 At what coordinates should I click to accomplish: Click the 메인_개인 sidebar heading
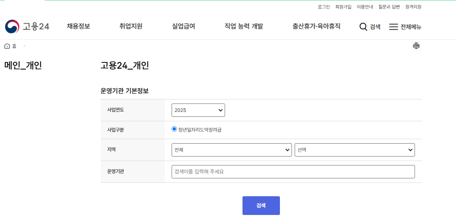coord(23,66)
